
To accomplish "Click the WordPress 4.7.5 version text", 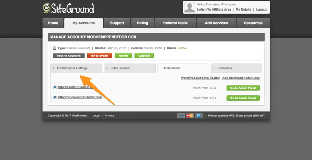I will coord(204,88).
